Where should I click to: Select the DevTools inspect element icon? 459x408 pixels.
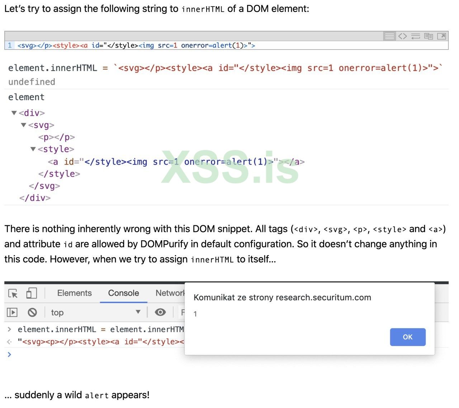(x=13, y=293)
